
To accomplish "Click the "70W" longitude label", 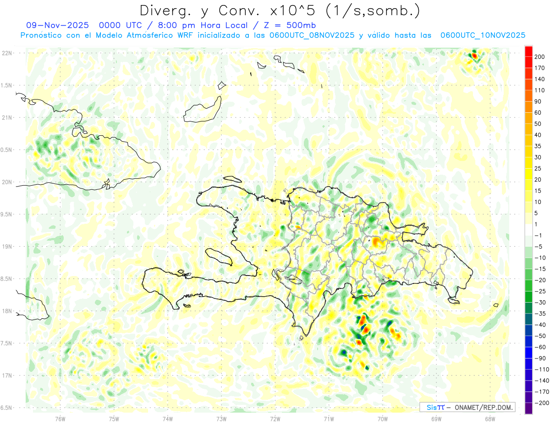I will 383,419.
